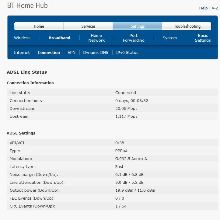The width and height of the screenshot is (220, 220).
Task: Open Basic Settings
Action: coord(203,38)
